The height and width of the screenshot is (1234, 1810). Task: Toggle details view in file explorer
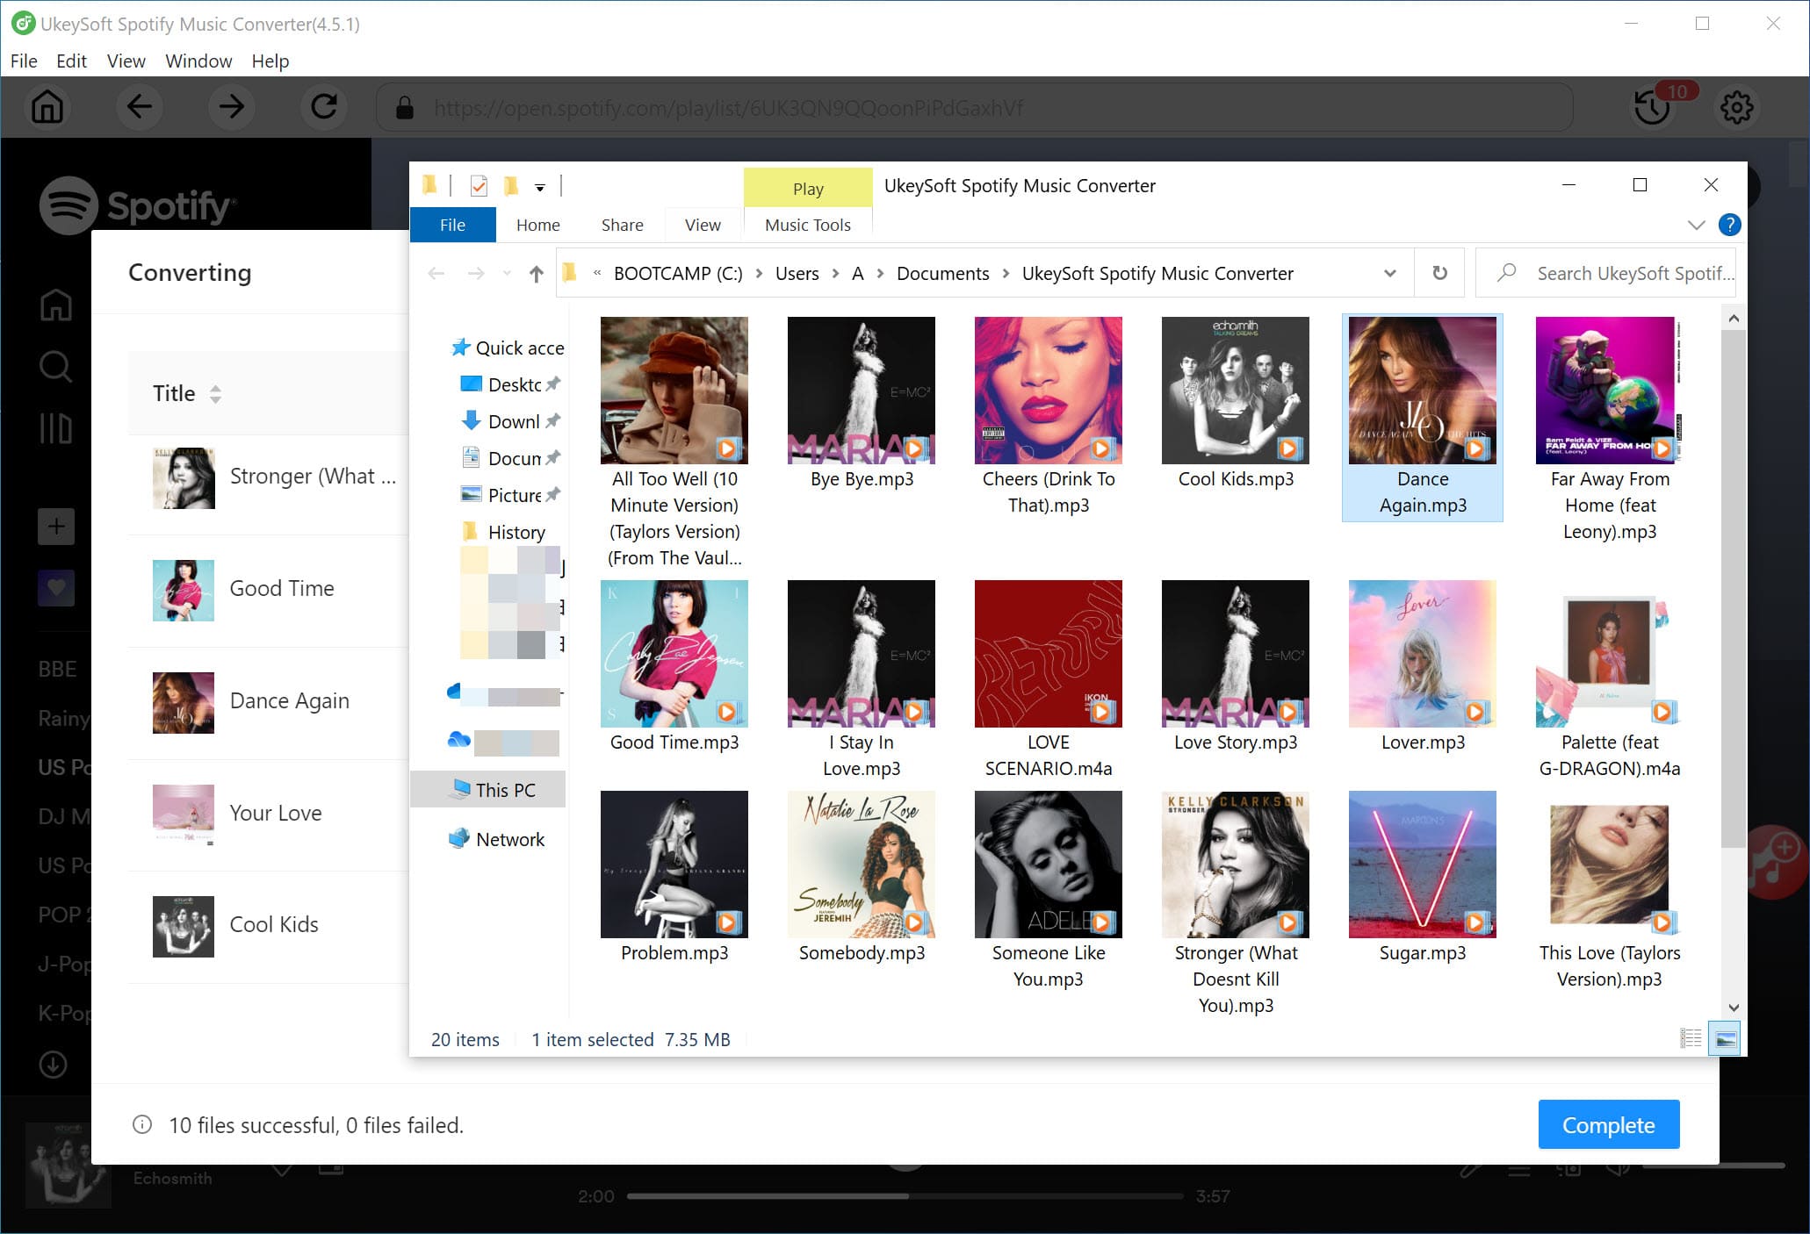1689,1037
